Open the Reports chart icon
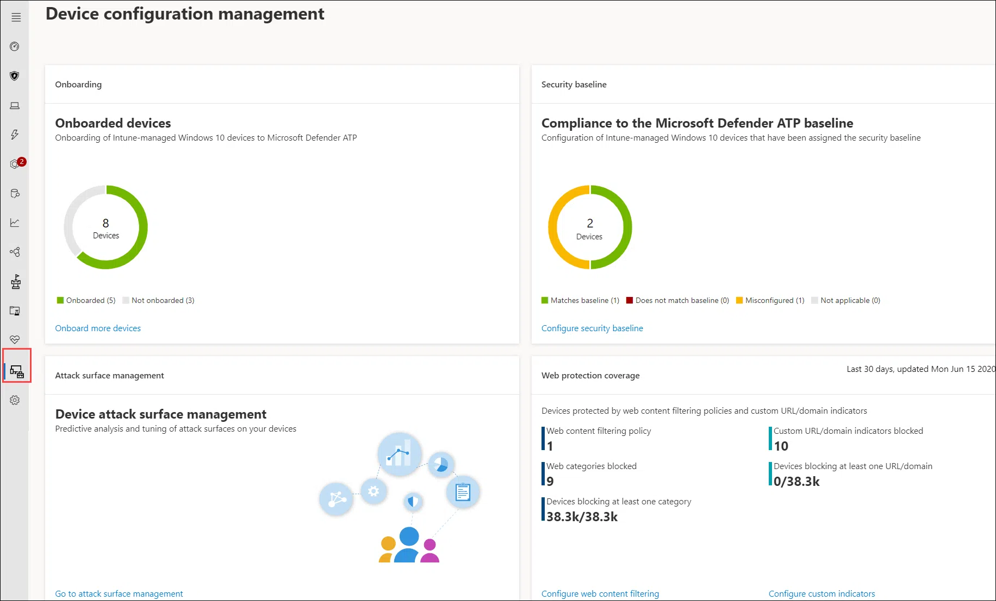Image resolution: width=996 pixels, height=601 pixels. [15, 223]
